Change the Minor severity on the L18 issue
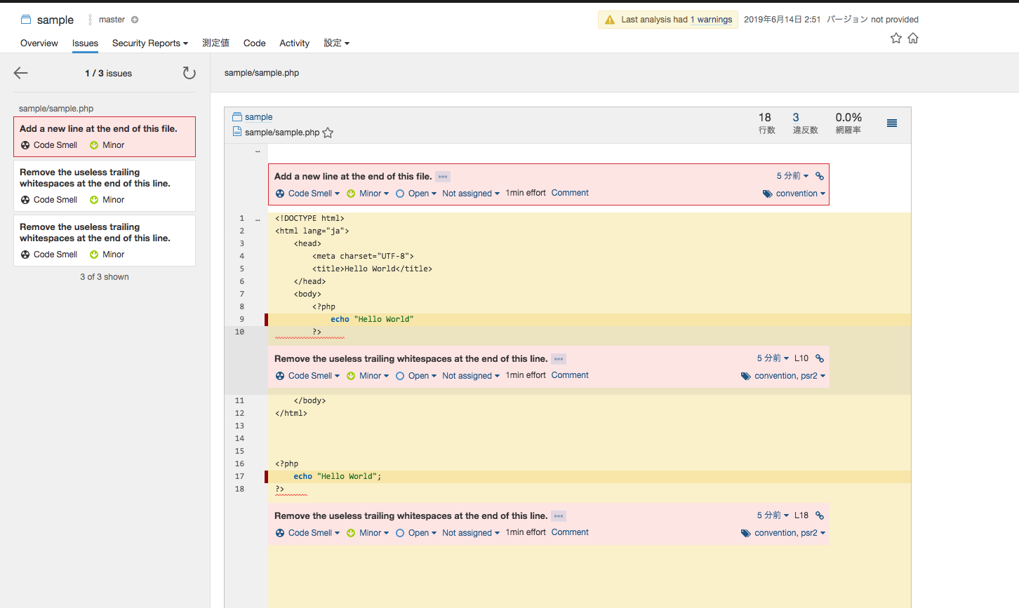This screenshot has height=608, width=1019. click(x=368, y=533)
